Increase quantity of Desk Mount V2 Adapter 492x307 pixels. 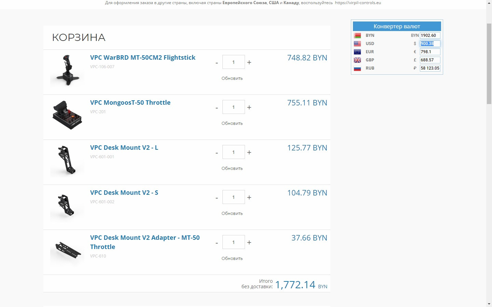coord(249,243)
